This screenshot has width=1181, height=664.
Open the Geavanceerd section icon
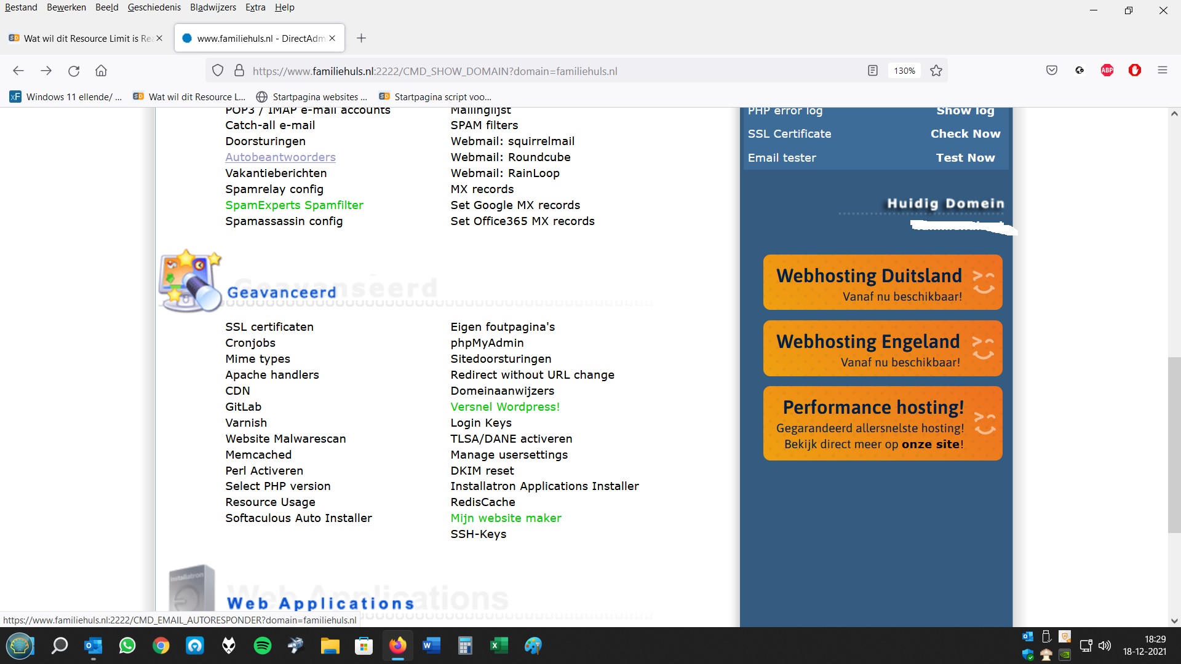tap(189, 281)
